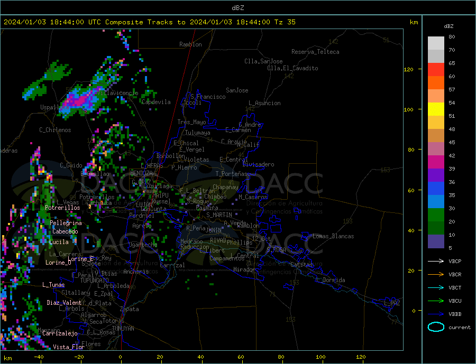Click the '65' legend value
Viewport: 476px width, 364px height.
[x=452, y=63]
